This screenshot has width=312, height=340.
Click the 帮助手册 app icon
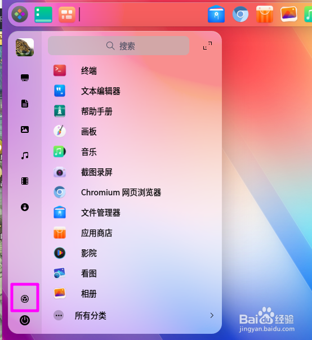[60, 111]
